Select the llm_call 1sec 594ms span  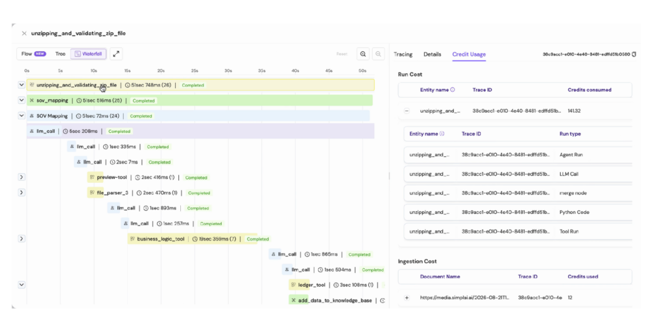click(334, 269)
